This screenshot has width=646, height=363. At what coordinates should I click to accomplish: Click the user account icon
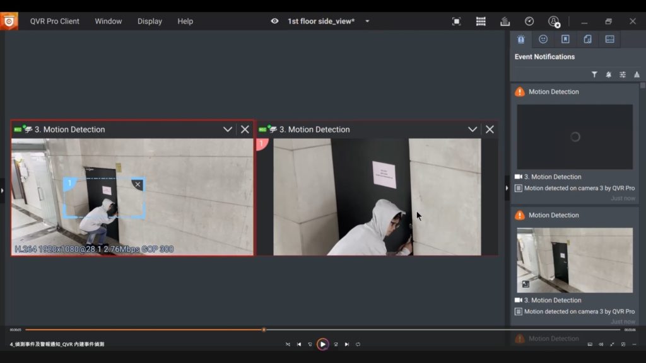[553, 21]
